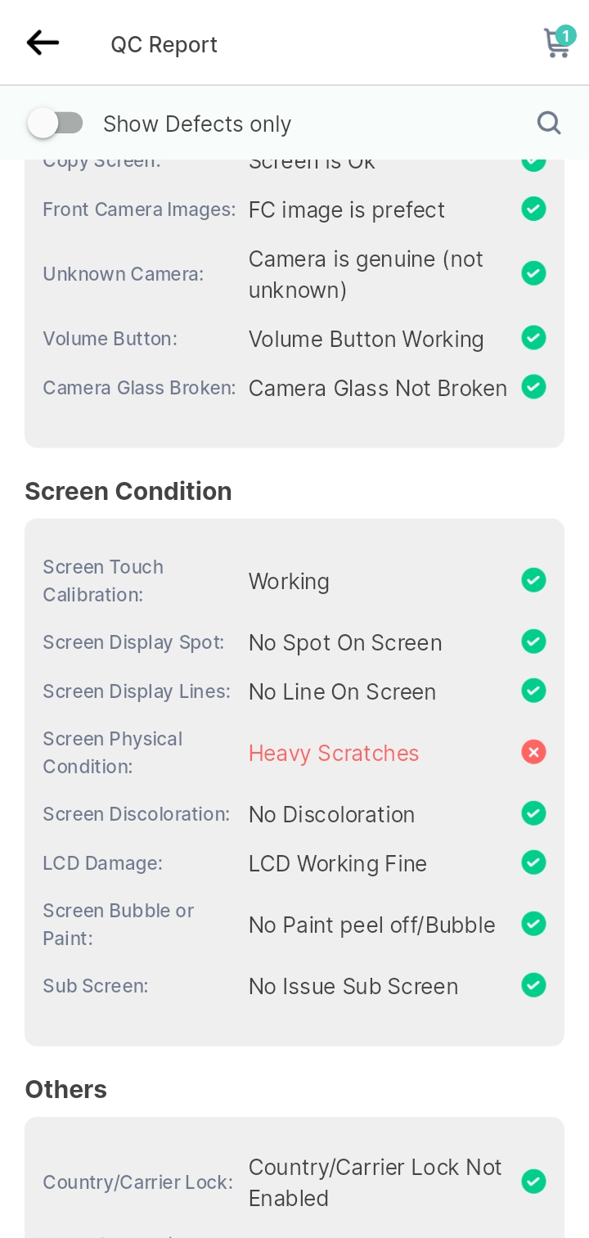This screenshot has height=1238, width=589.
Task: Select the Screen Touch Calibration row label
Action: (x=103, y=581)
